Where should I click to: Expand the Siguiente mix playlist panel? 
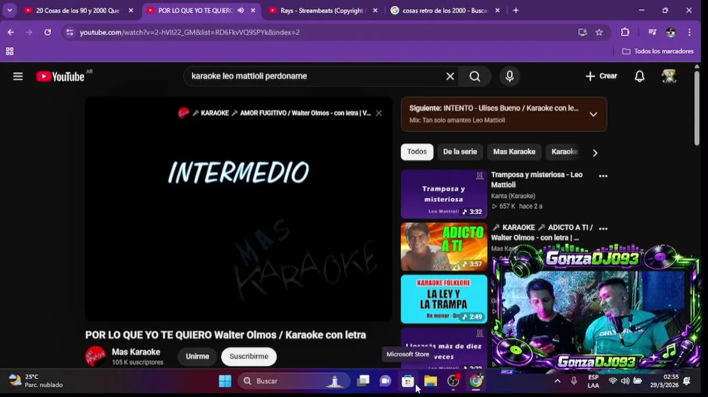click(593, 114)
